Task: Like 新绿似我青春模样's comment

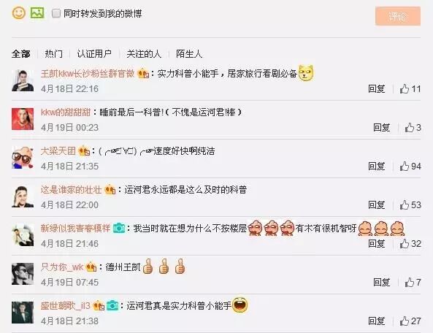Action: point(410,243)
